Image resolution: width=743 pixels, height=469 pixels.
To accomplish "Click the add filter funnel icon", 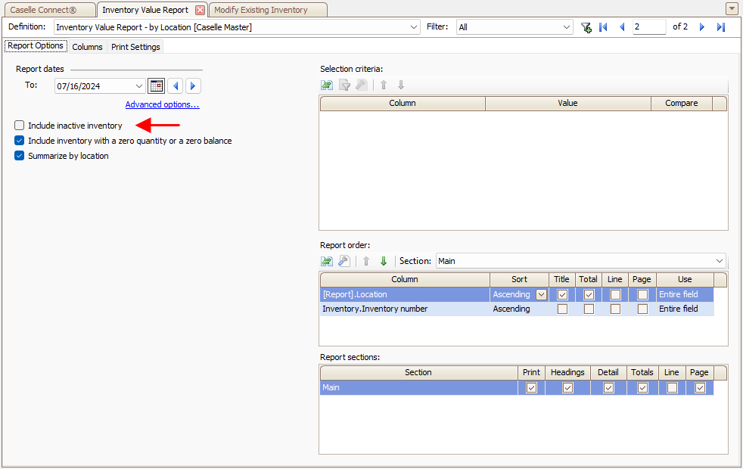I will pos(586,27).
